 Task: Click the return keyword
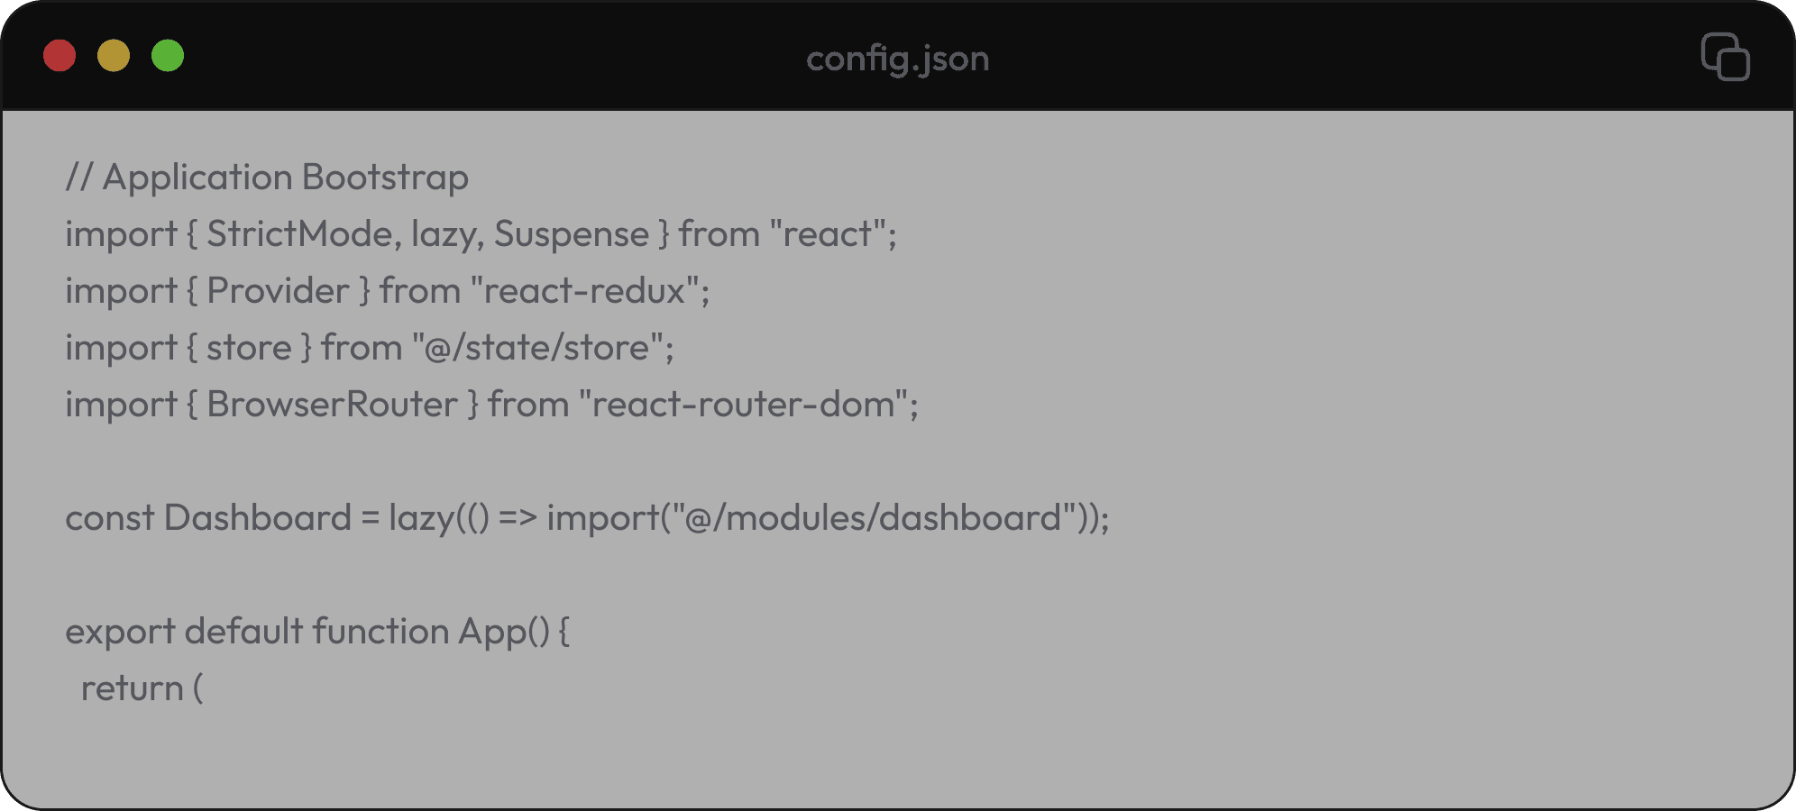(132, 688)
